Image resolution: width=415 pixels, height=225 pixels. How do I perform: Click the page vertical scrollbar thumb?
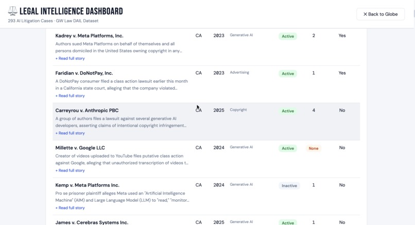[414, 14]
